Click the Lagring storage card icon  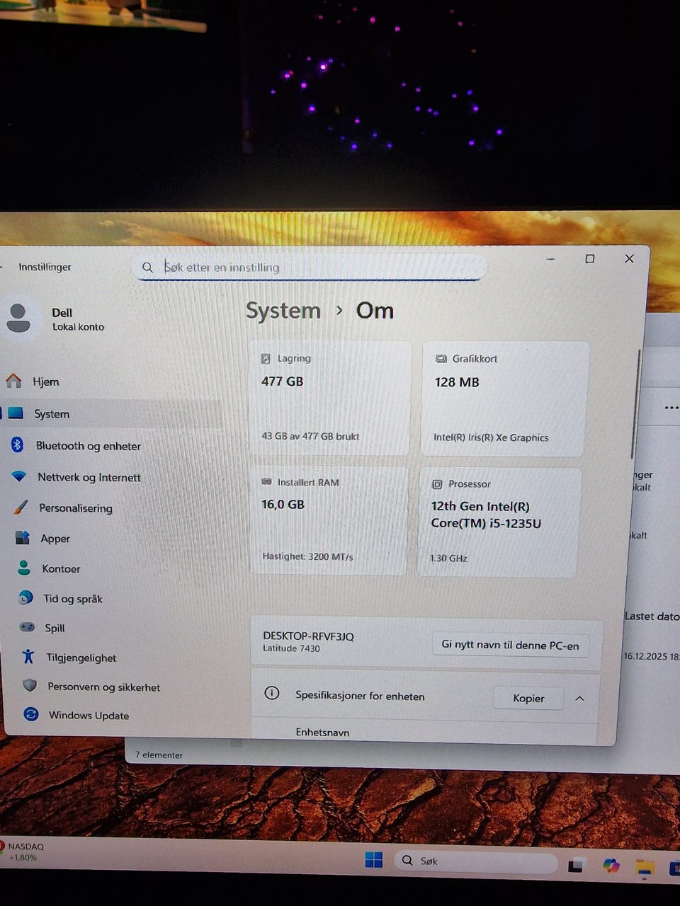[266, 359]
